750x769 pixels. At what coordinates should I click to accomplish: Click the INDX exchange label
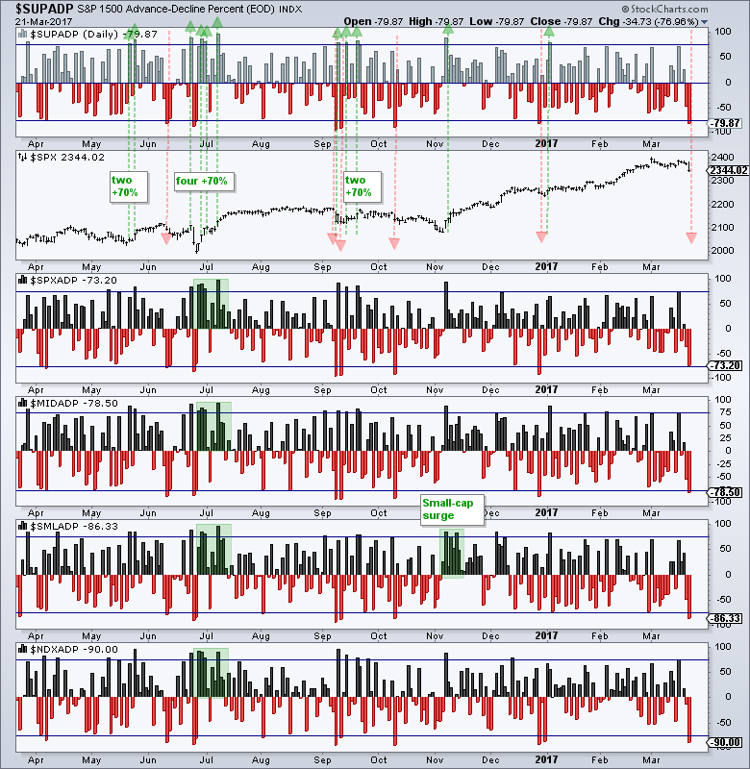coord(290,10)
